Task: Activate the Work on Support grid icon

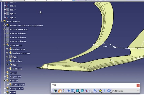Action: pyautogui.click(x=73, y=91)
